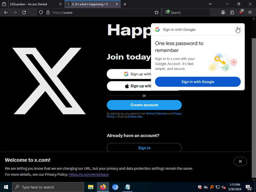
Task: Click the taskbar Type here to search box
Action: coord(48,187)
